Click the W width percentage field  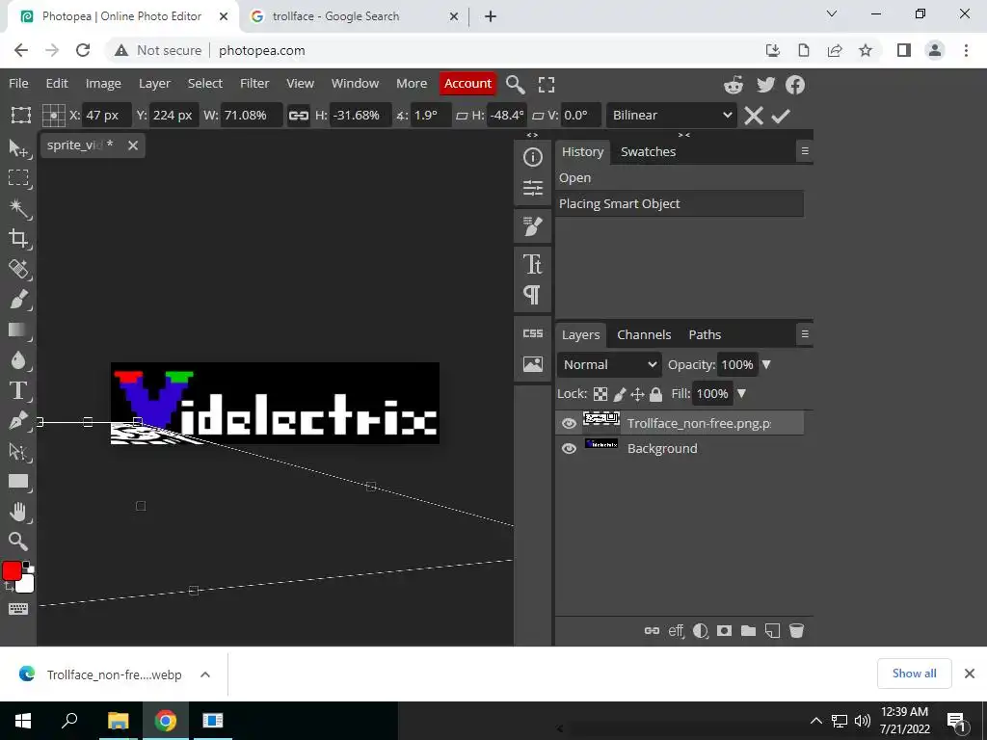click(251, 116)
